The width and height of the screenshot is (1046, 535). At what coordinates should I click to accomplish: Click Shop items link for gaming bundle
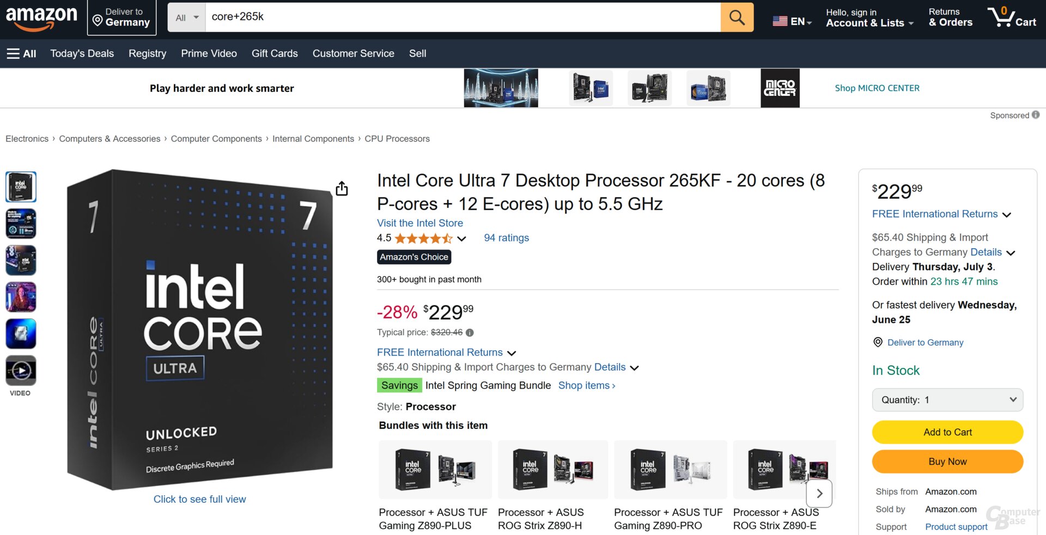click(x=587, y=385)
